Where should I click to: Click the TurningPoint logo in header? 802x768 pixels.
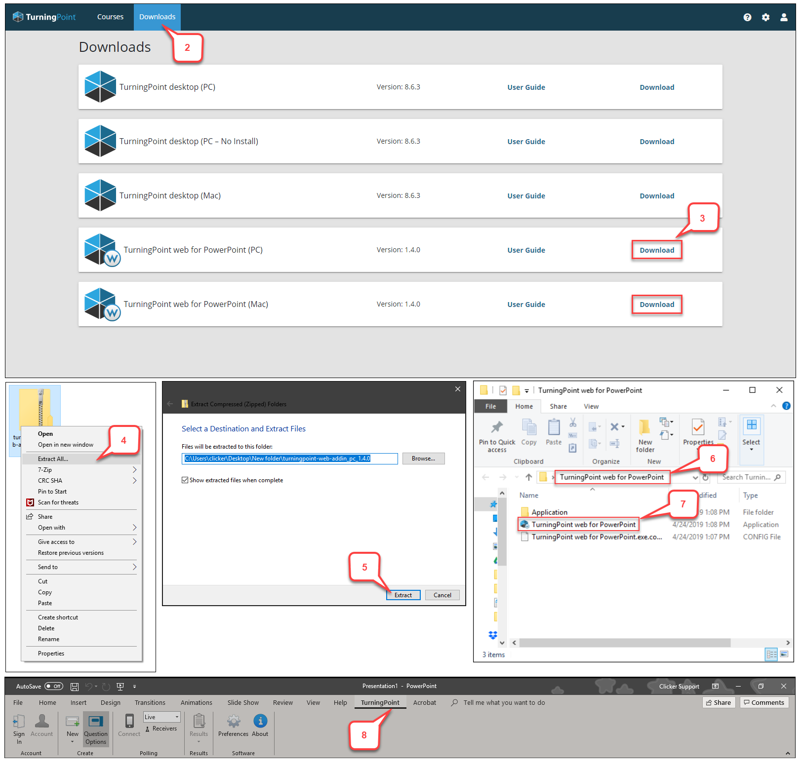(x=44, y=17)
